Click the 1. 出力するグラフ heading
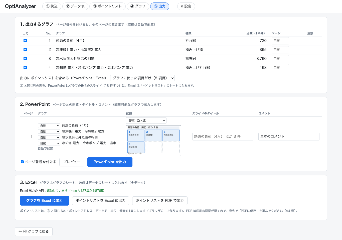The image size is (342, 240). pyautogui.click(x=37, y=24)
